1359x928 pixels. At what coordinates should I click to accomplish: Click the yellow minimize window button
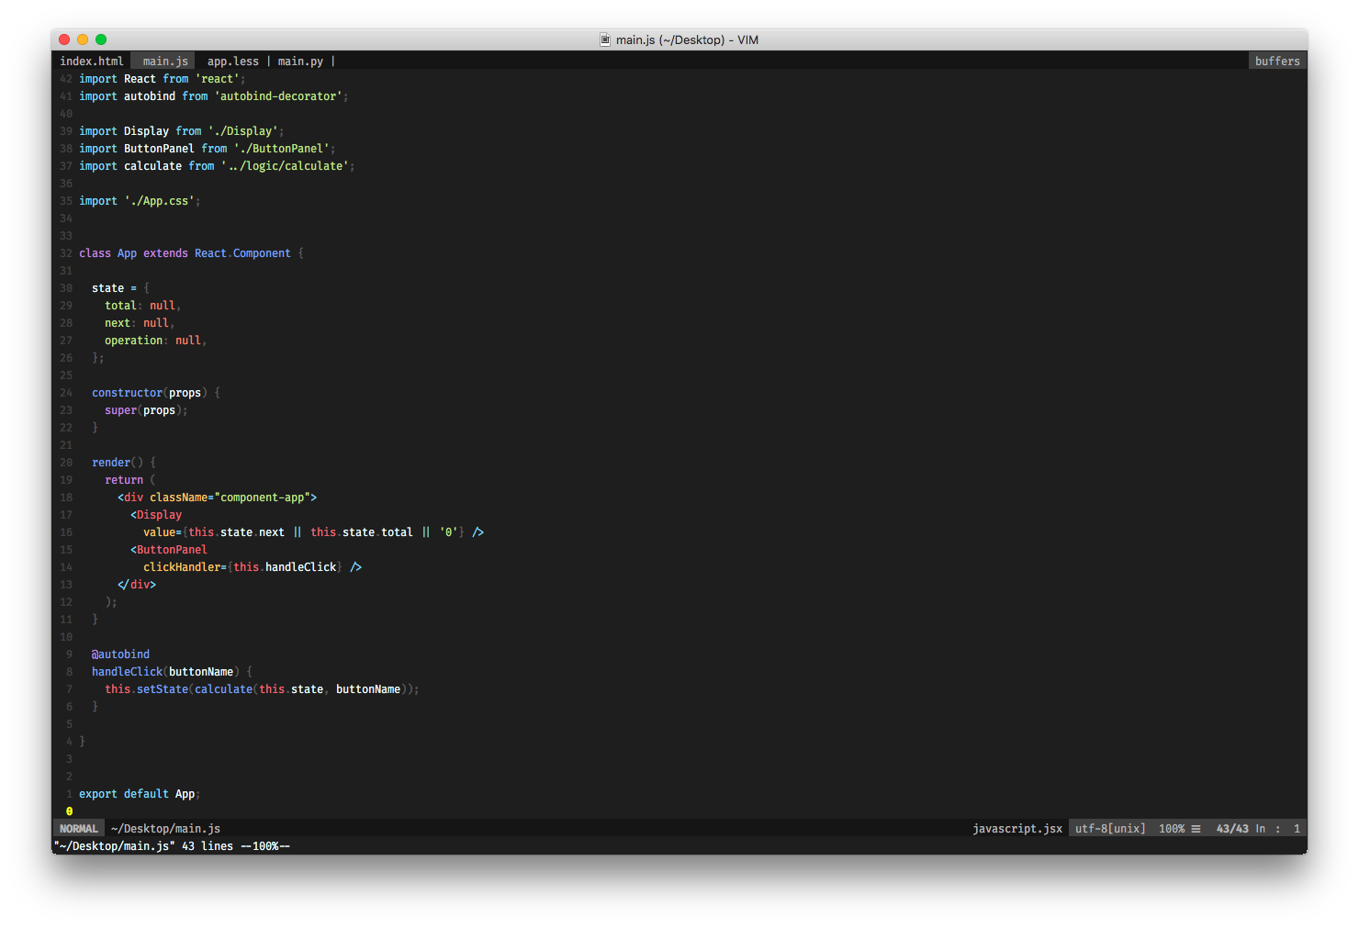click(x=83, y=39)
